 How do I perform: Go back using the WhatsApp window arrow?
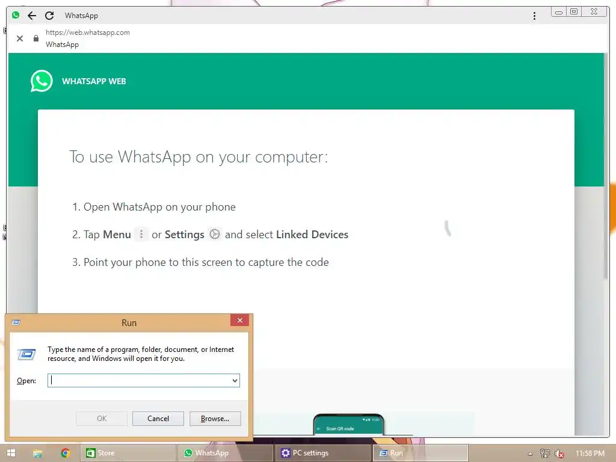coord(32,16)
